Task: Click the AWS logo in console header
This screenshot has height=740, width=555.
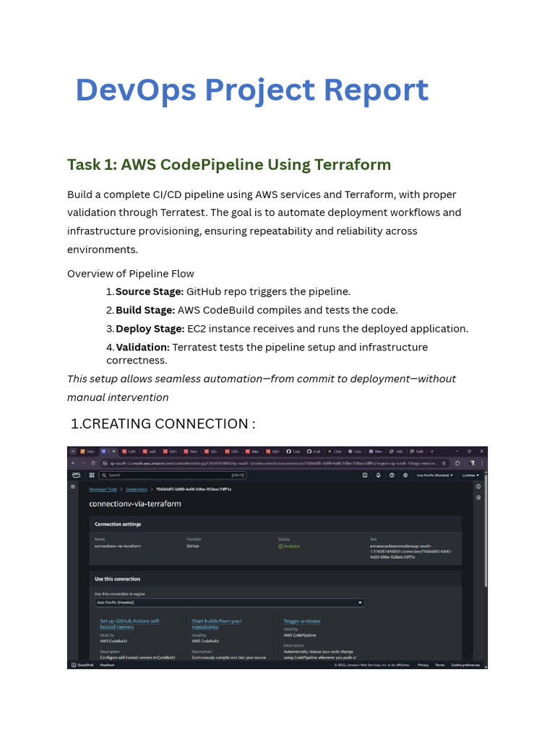Action: pyautogui.click(x=76, y=475)
